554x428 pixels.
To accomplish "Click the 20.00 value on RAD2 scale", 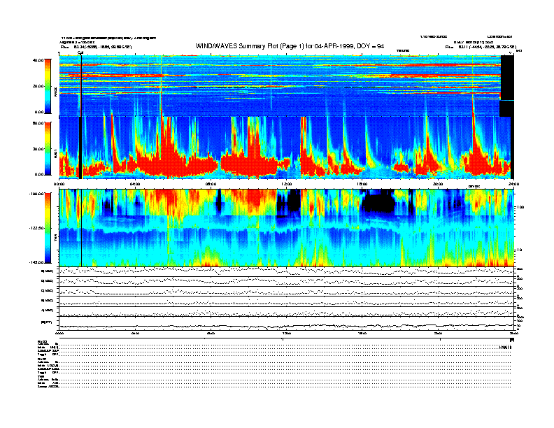I will point(38,86).
